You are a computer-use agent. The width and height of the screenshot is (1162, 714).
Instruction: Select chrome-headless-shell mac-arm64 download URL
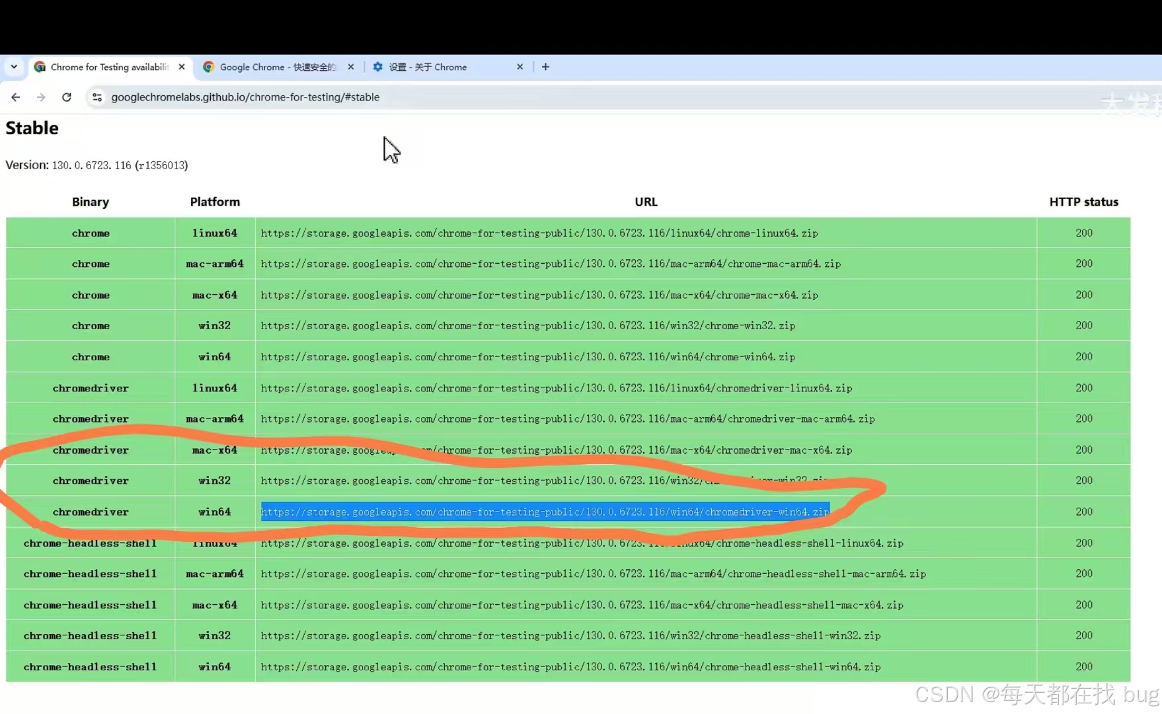pos(594,574)
